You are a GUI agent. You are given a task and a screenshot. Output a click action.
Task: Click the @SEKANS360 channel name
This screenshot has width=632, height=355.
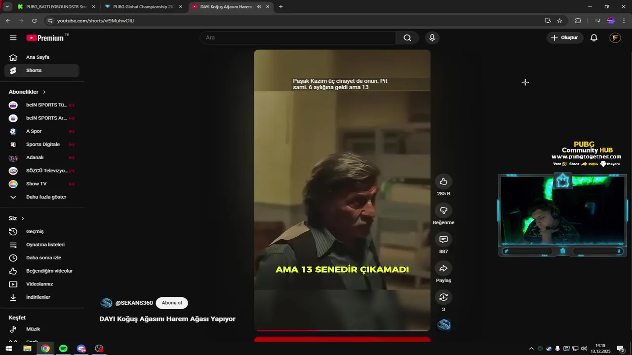(x=134, y=303)
